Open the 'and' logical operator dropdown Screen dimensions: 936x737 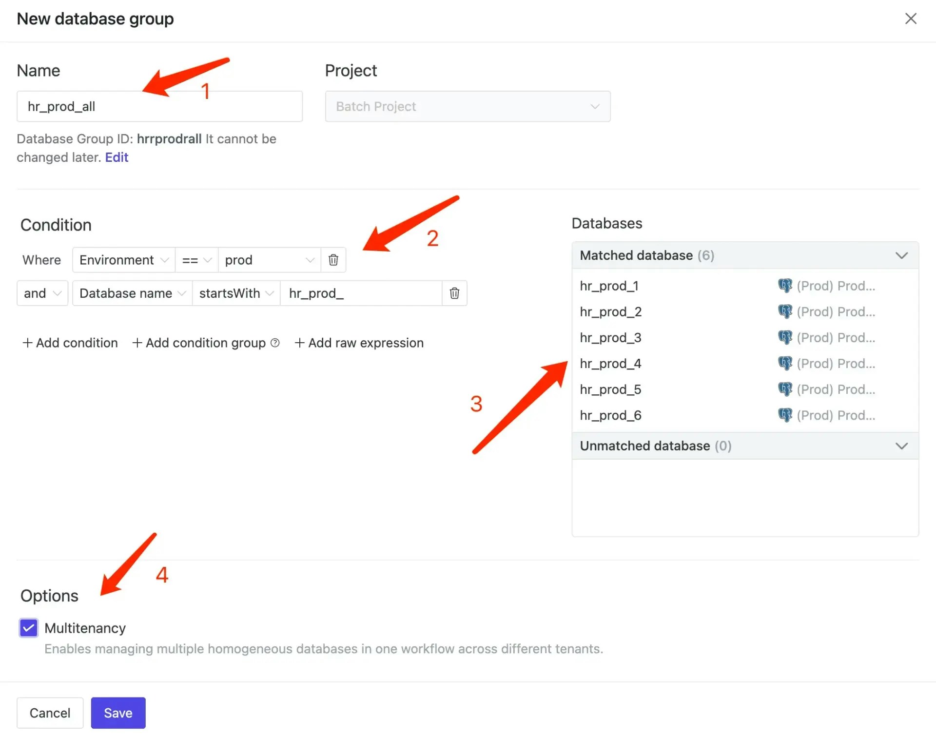42,293
